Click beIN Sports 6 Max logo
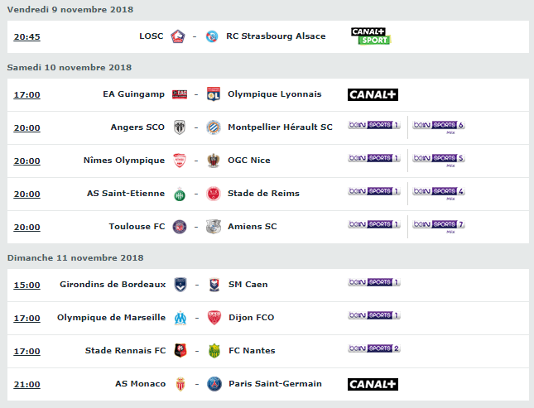Image resolution: width=534 pixels, height=408 pixels. (439, 127)
